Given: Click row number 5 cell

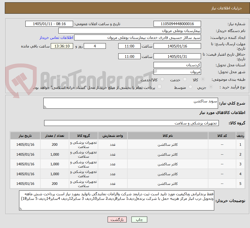Looking at the screenshot, I should click(x=240, y=184).
